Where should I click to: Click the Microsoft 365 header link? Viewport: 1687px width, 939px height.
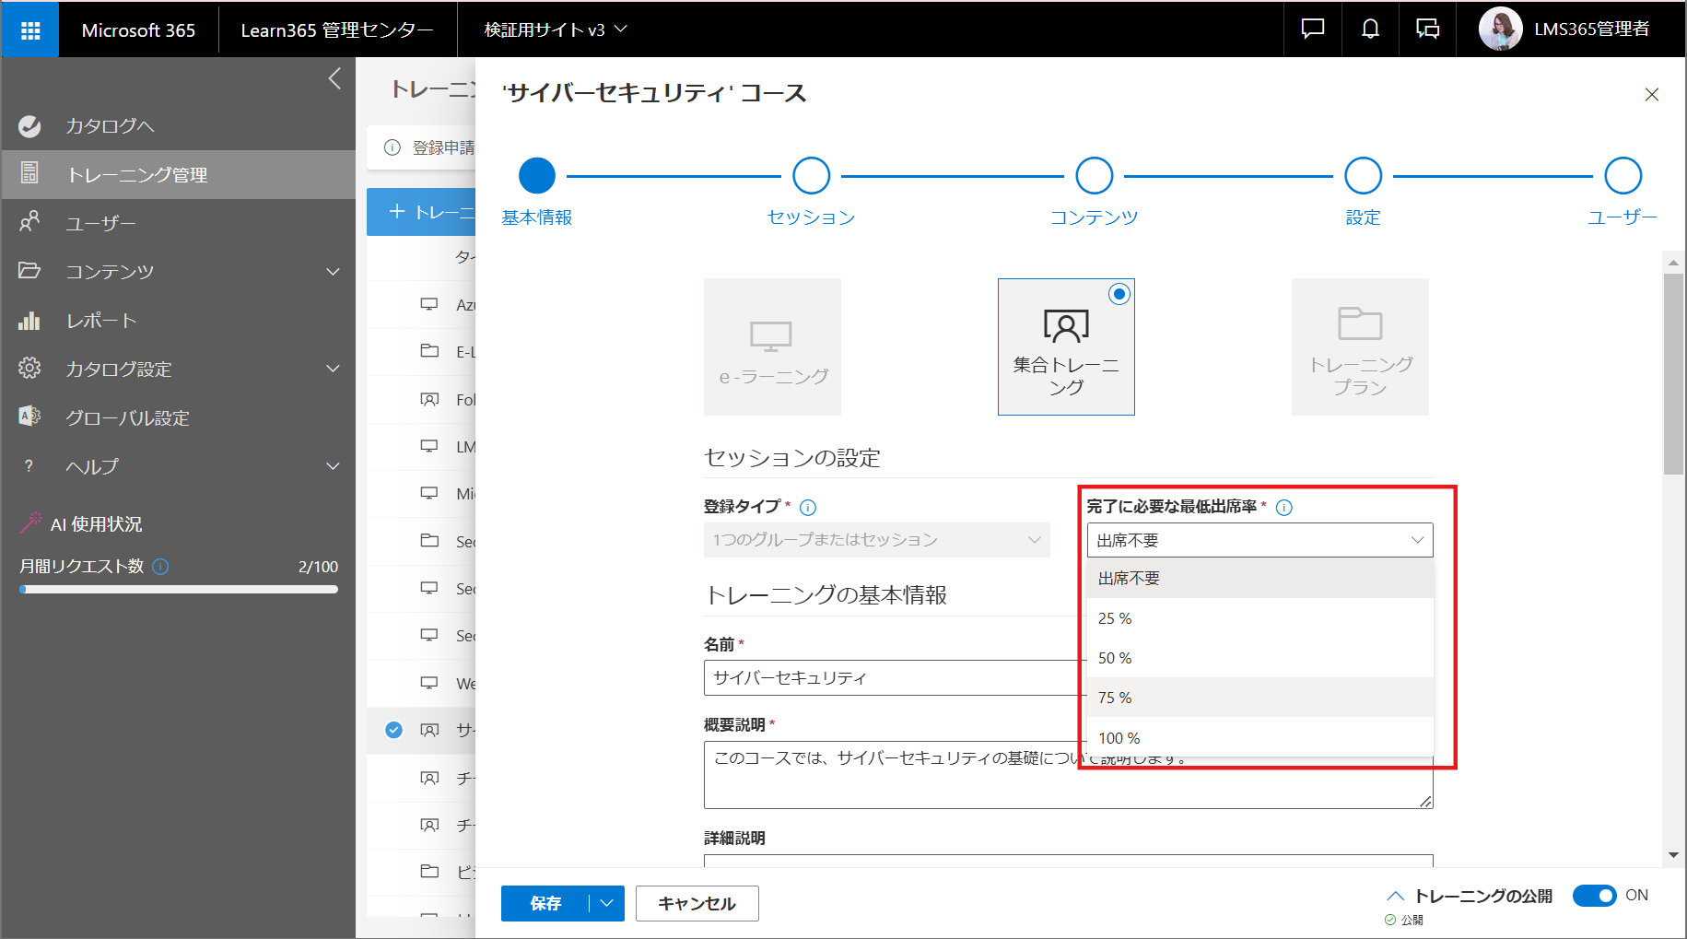point(138,29)
